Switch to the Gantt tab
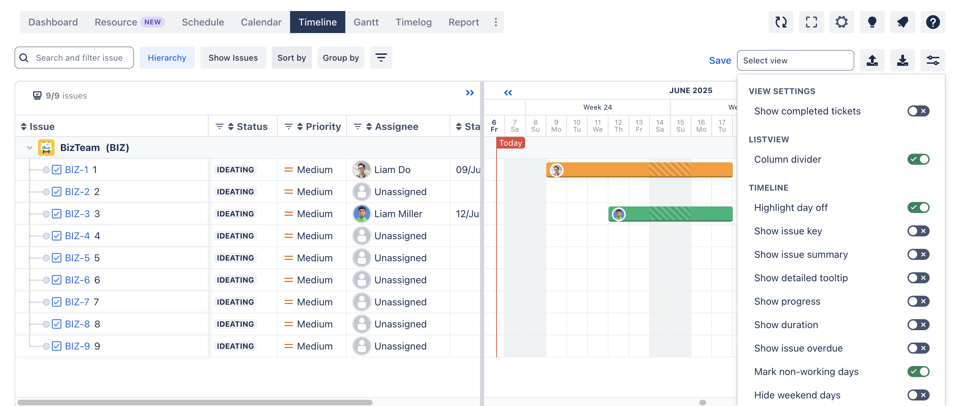Image resolution: width=960 pixels, height=406 pixels. click(366, 22)
